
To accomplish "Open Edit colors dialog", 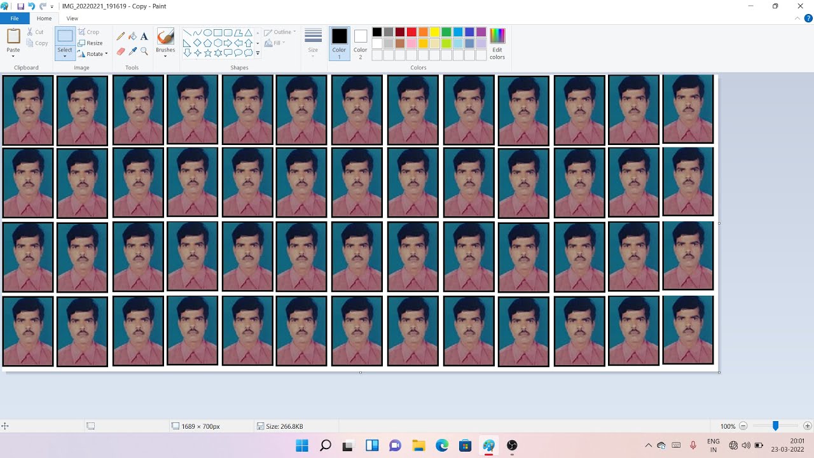I will pos(497,44).
